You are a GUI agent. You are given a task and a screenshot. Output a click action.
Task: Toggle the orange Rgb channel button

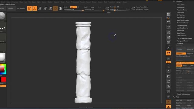tap(73, 7)
